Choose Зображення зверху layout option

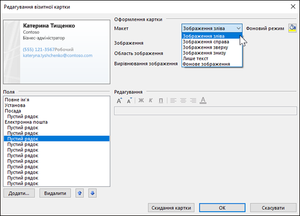pyautogui.click(x=212, y=48)
